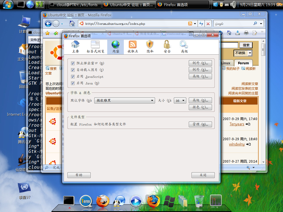The image size is (283, 212).
Task: Open the 不转换 dropdown on the forum page
Action: click(x=243, y=53)
